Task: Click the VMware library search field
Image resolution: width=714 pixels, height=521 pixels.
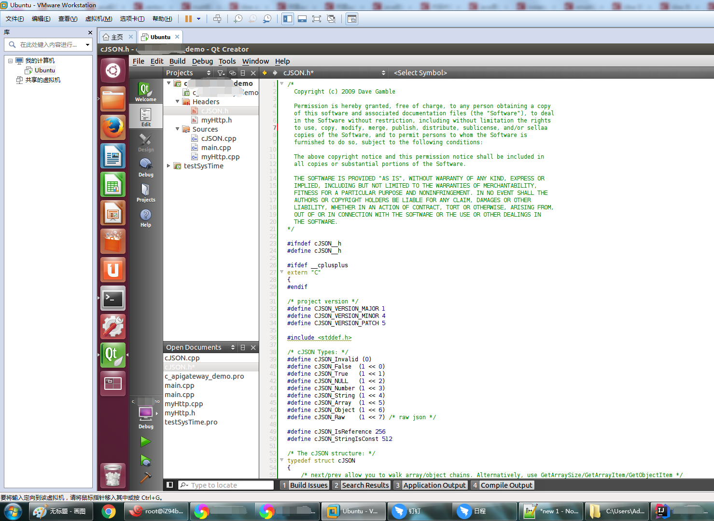Action: point(48,44)
